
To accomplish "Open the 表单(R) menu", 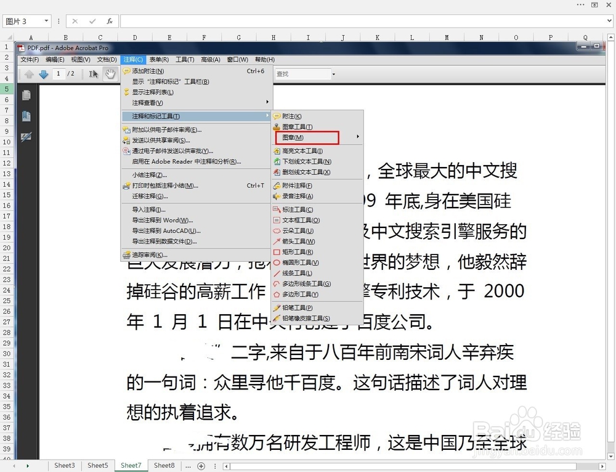I will (x=159, y=60).
